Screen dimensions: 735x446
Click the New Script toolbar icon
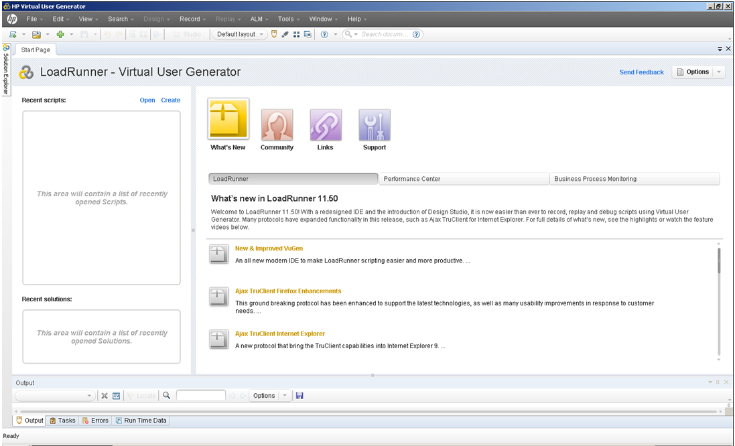point(13,34)
